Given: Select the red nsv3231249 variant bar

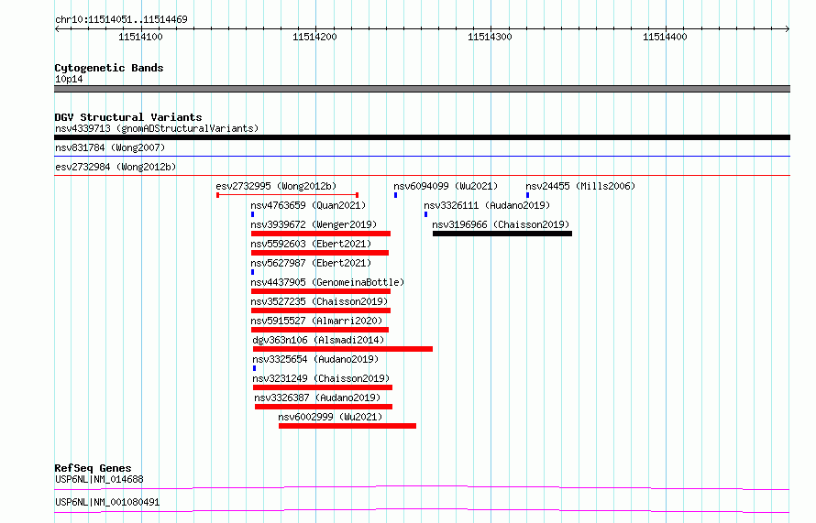Looking at the screenshot, I should click(x=322, y=387).
